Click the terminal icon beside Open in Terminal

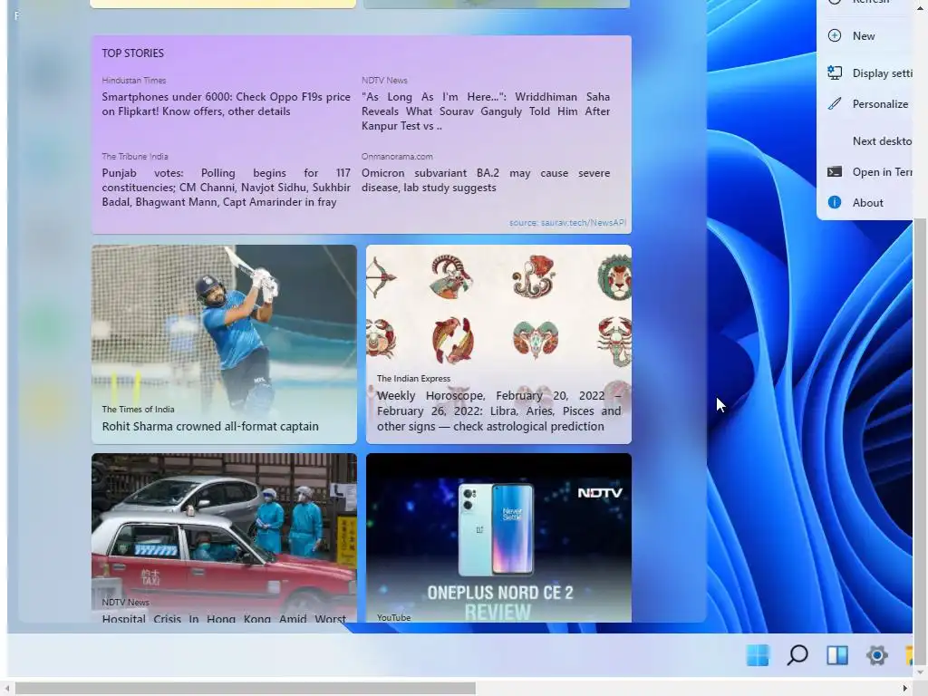[835, 171]
